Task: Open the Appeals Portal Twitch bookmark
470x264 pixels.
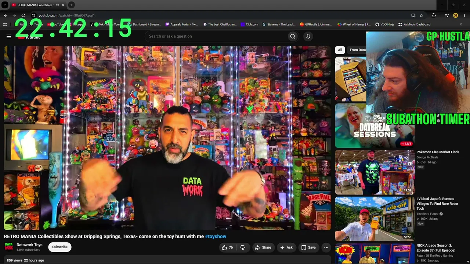Action: point(182,25)
